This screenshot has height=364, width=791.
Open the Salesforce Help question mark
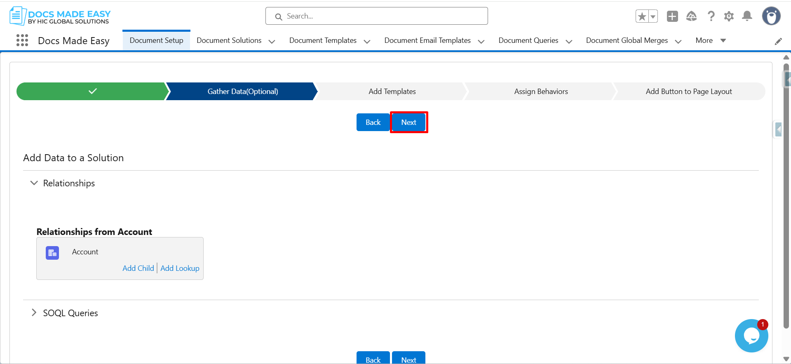pos(711,16)
